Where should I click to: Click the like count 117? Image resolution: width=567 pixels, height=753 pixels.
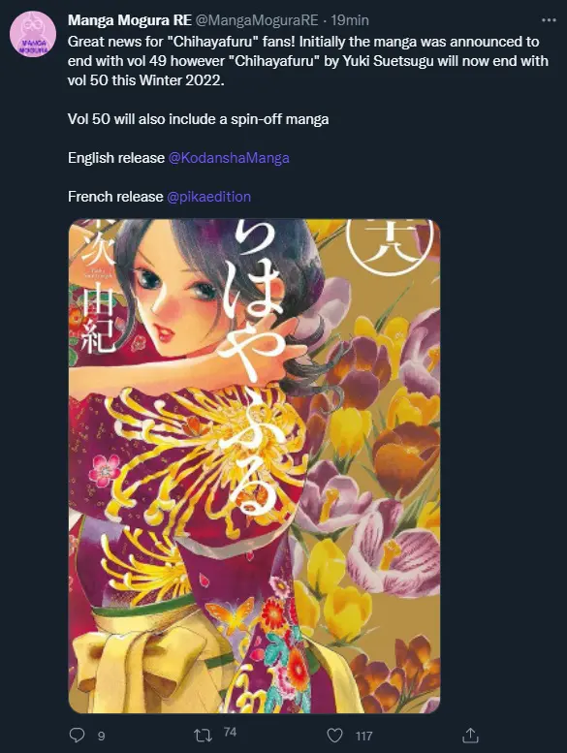coord(363,736)
